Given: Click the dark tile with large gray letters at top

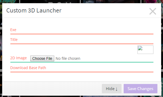Looking at the screenshot, I should [50, 1].
